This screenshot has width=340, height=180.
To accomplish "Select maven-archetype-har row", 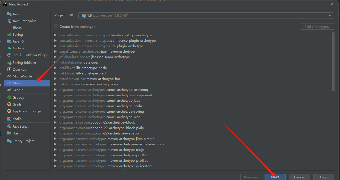I will click(192, 79).
